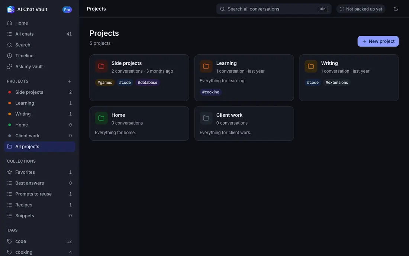Click the #code tag on Writing card
Image resolution: width=409 pixels, height=256 pixels.
tap(312, 83)
